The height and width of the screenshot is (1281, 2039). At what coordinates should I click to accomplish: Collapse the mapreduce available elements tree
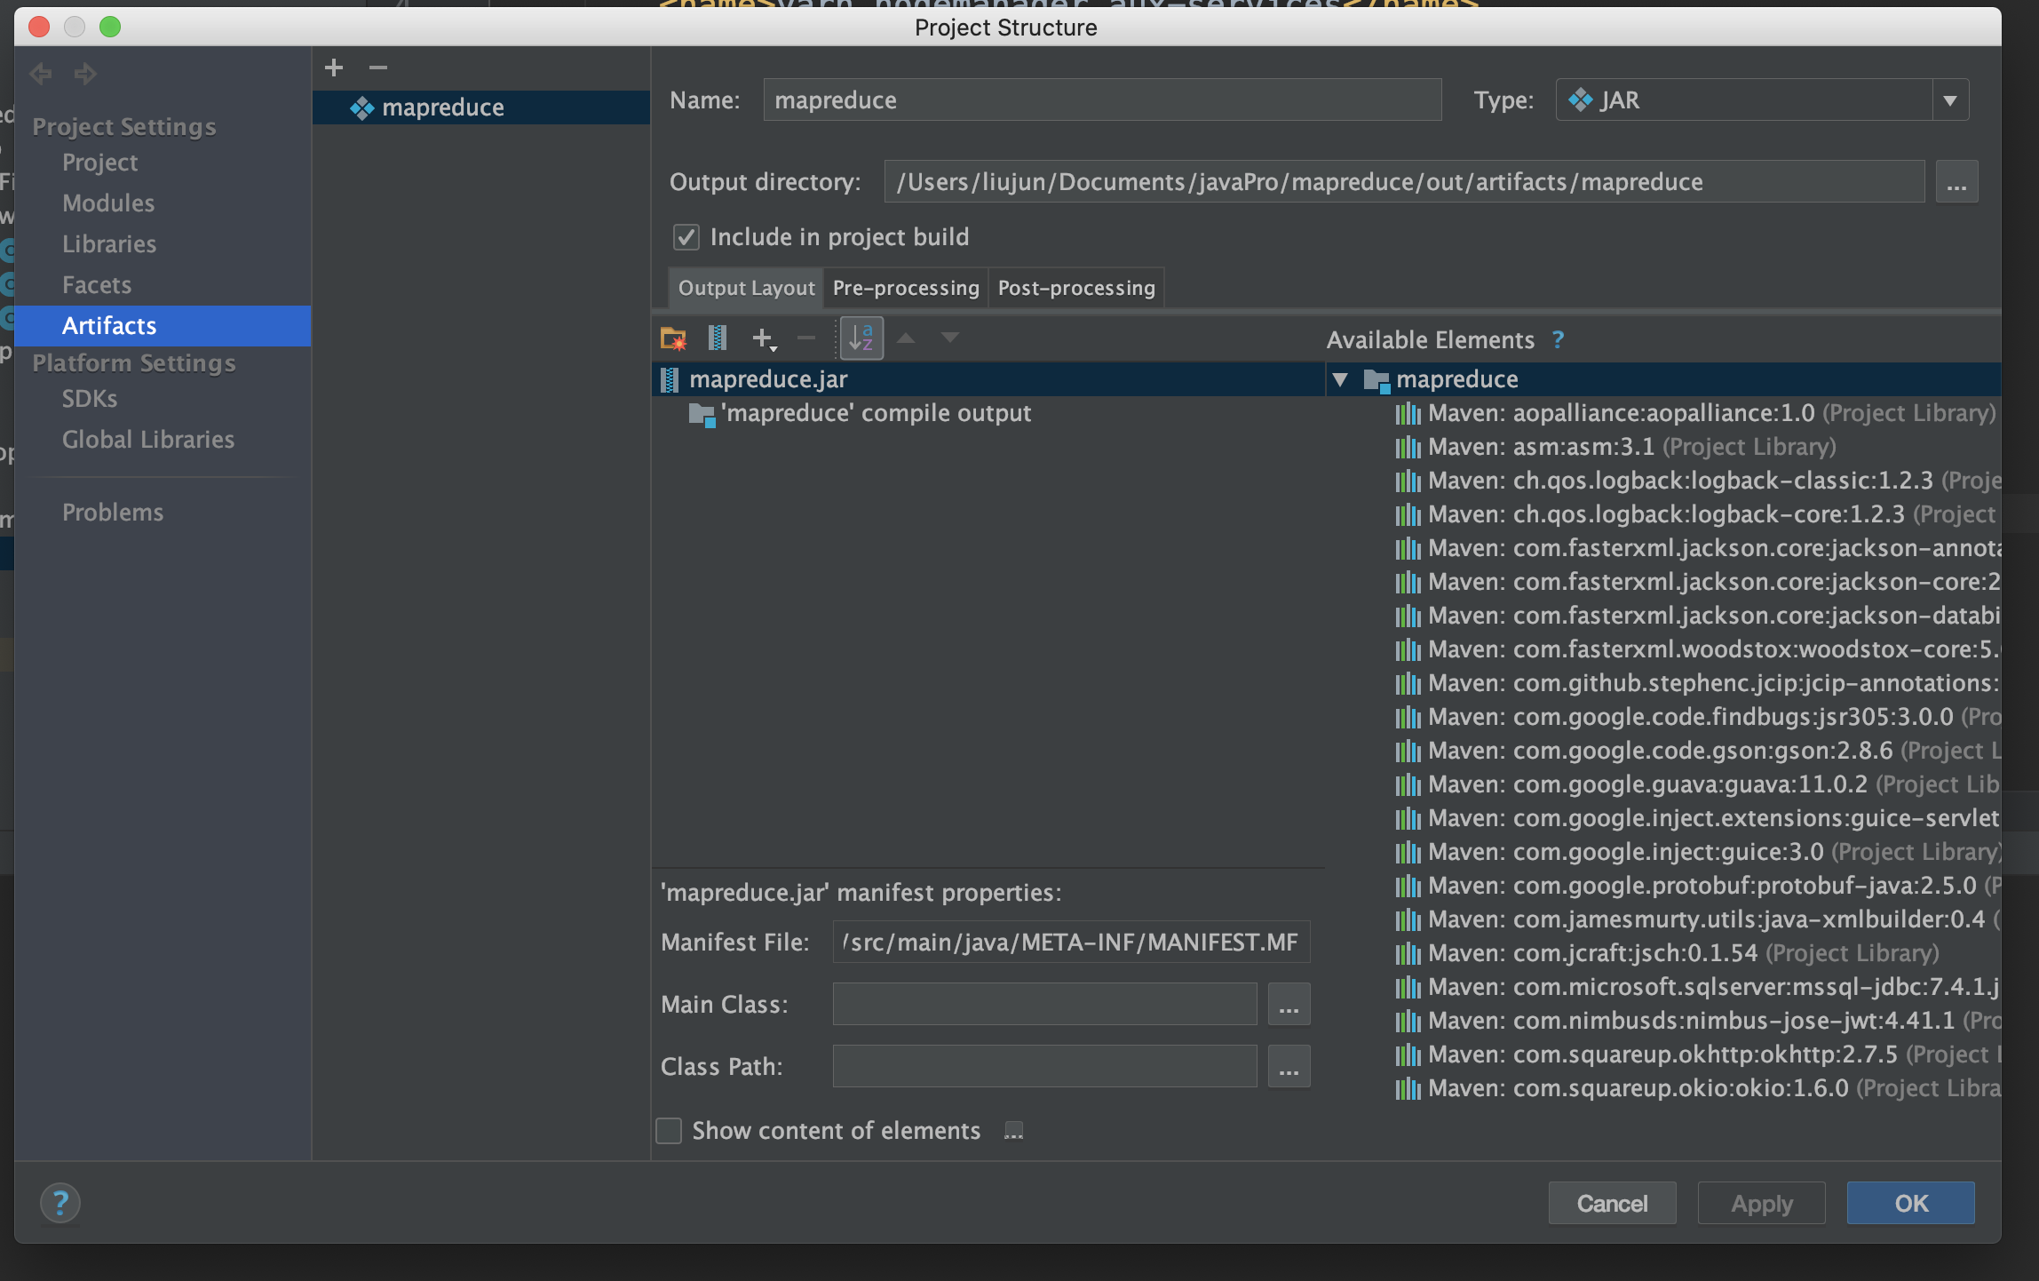click(1340, 380)
